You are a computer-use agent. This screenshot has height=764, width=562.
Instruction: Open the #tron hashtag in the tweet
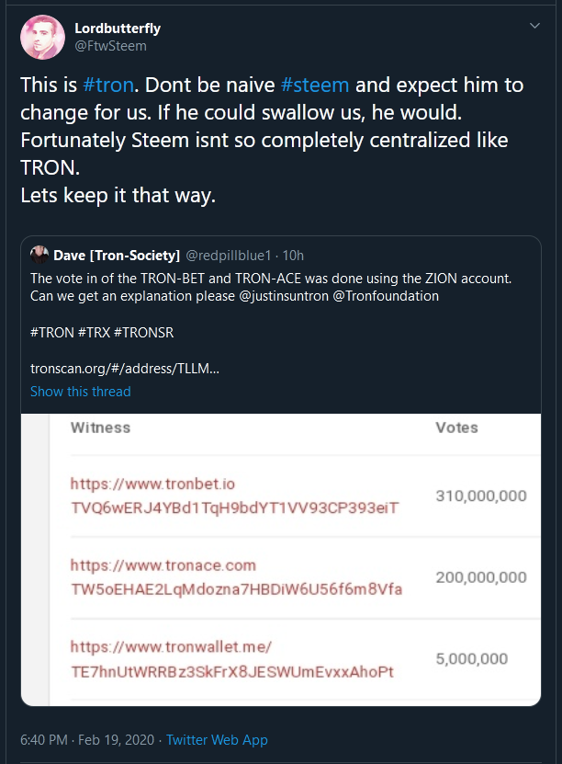point(109,86)
